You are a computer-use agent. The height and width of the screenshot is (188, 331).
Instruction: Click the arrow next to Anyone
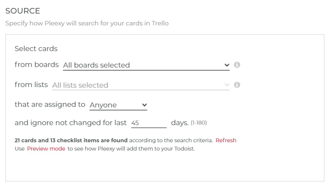click(144, 105)
